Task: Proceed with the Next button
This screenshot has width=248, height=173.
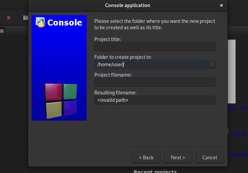Action: [178, 158]
